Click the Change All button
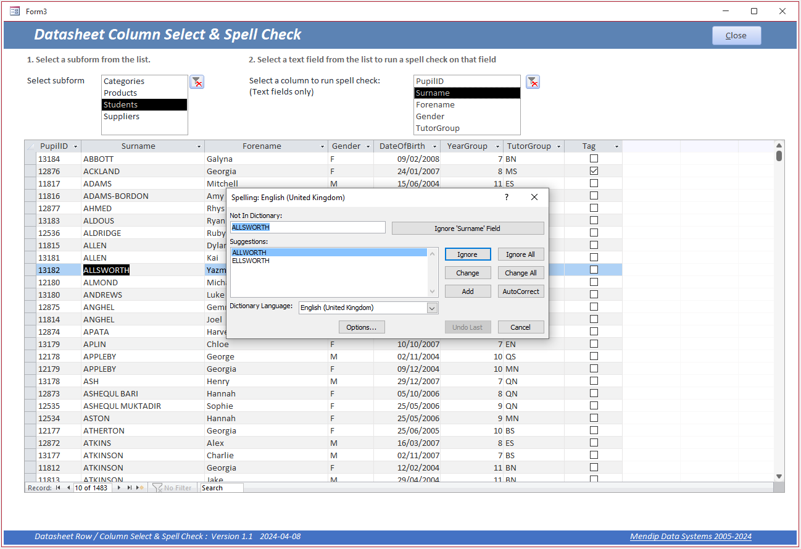Screen dimensions: 801x549 (521, 273)
